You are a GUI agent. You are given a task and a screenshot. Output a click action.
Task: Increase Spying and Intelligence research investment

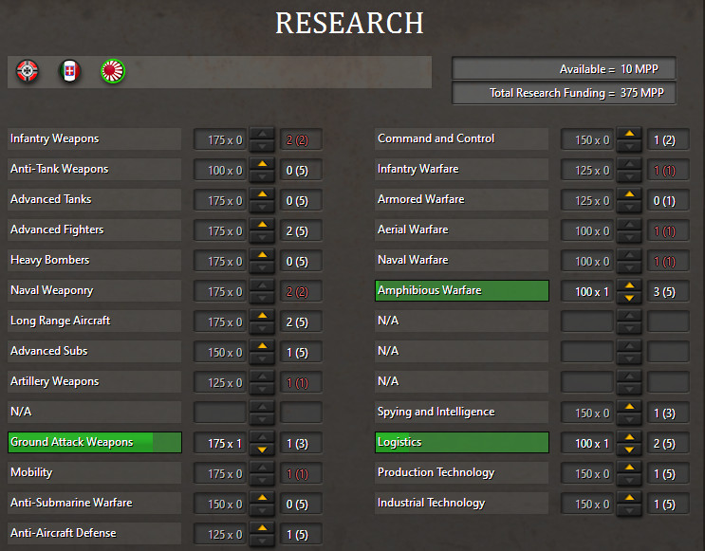[629, 407]
